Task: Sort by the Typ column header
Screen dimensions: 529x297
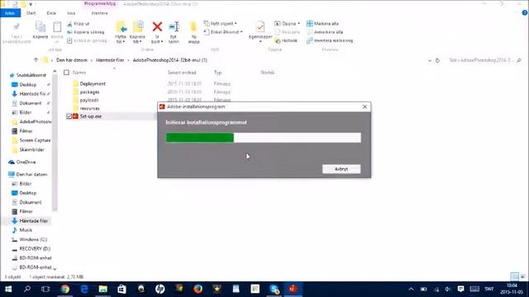Action: click(x=217, y=73)
